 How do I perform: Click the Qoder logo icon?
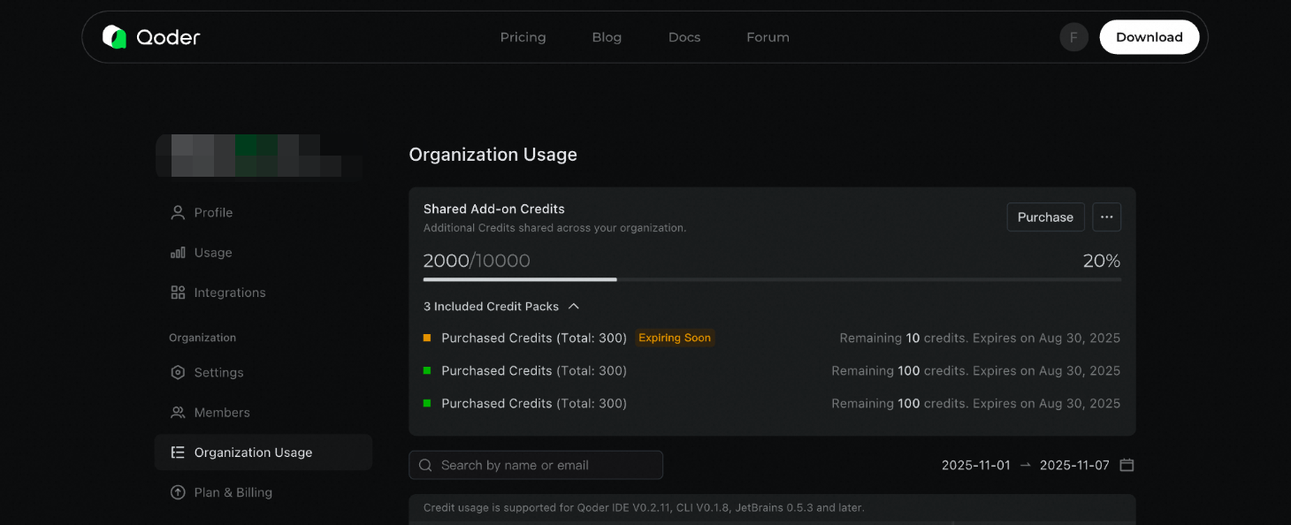click(x=114, y=37)
